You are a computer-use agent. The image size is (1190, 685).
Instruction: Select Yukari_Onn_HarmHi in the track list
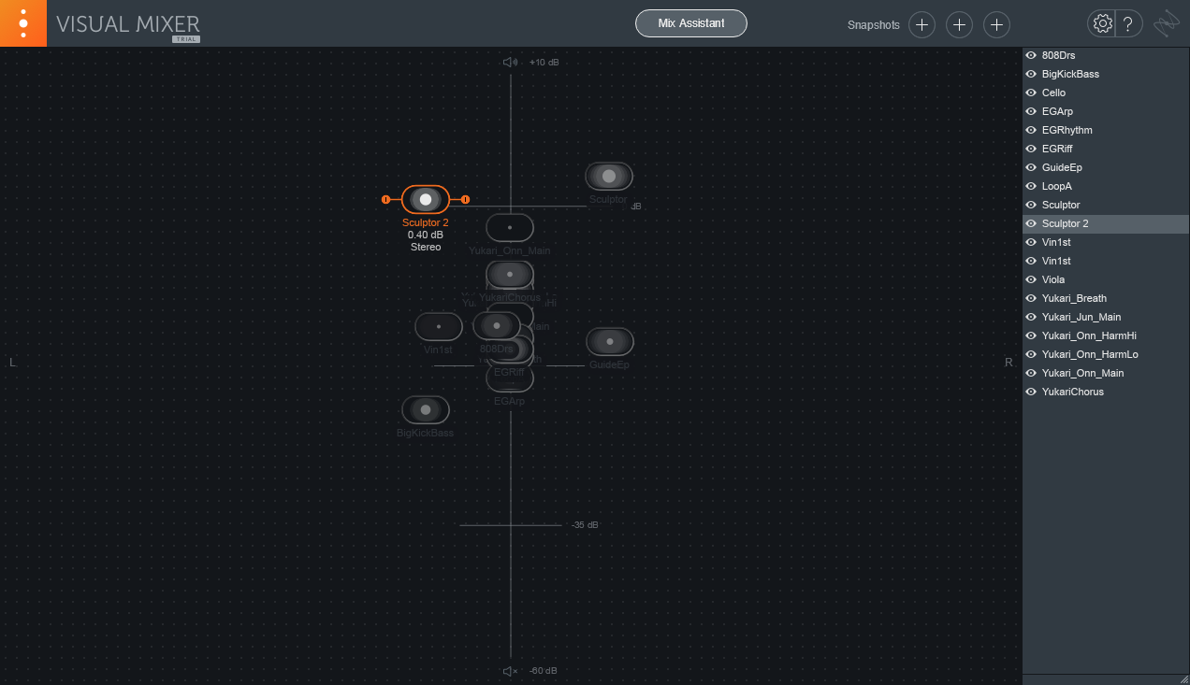[x=1106, y=335]
